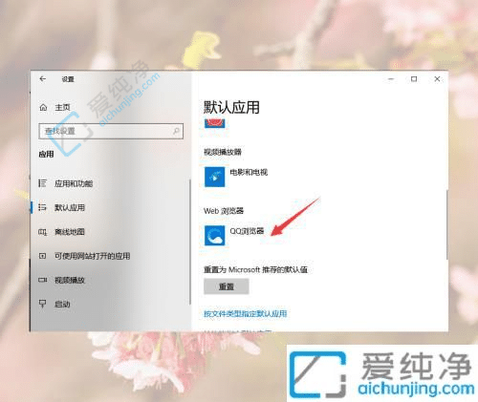Go back with the Settings back arrow
The image size is (478, 402).
[x=43, y=79]
